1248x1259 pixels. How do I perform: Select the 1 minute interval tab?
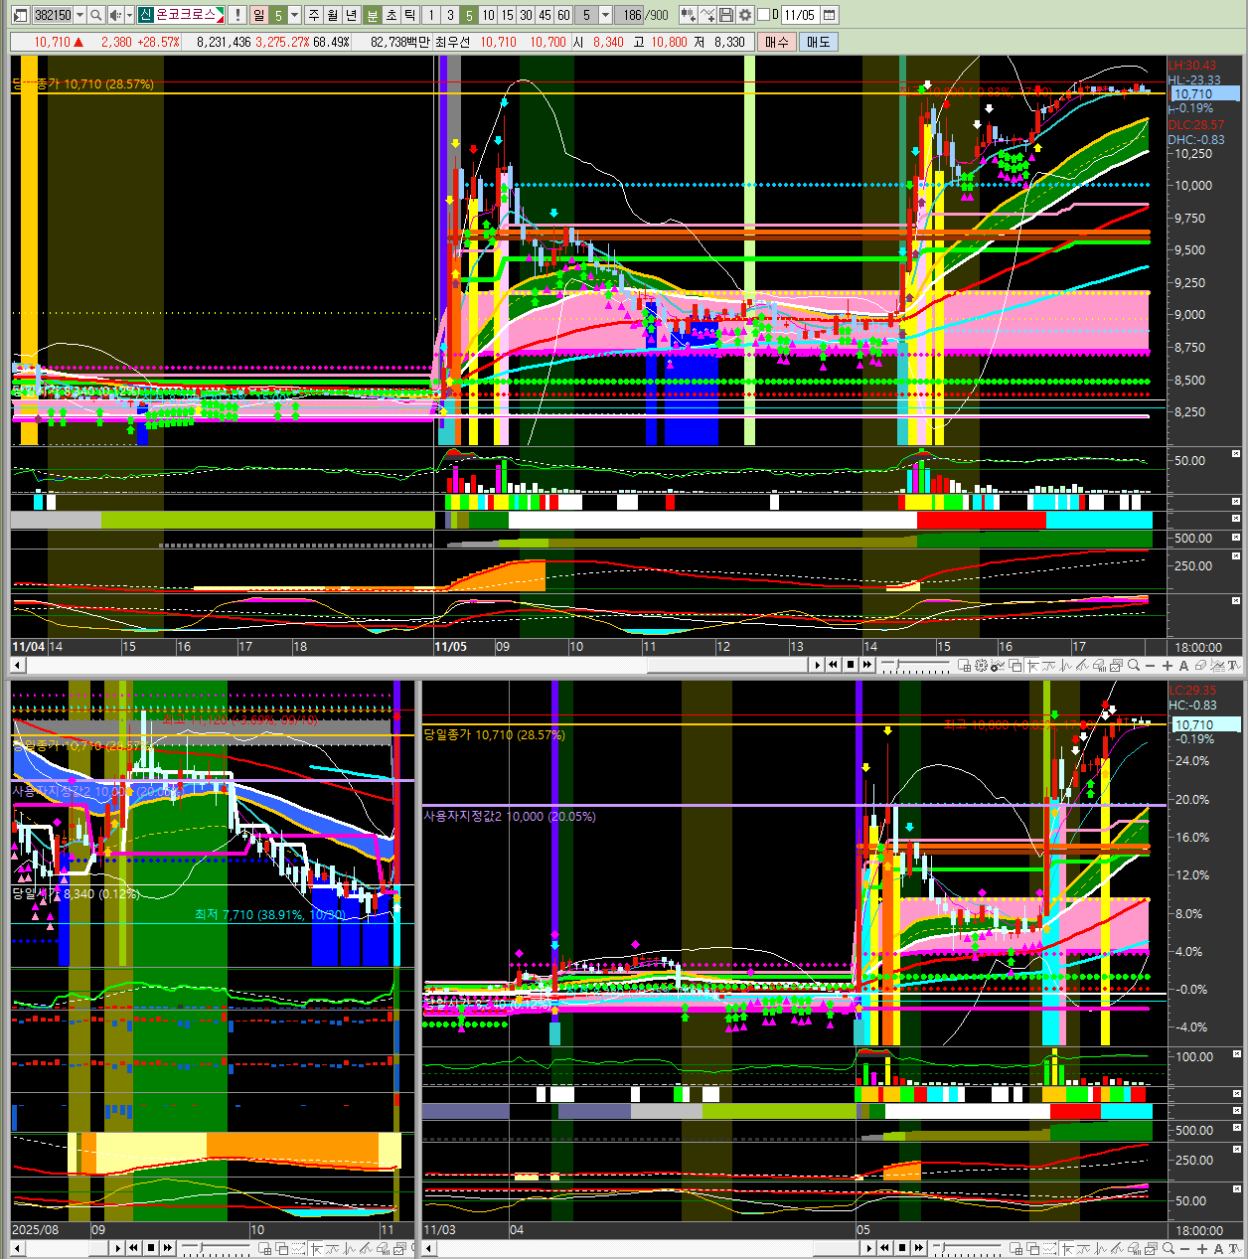(x=432, y=15)
